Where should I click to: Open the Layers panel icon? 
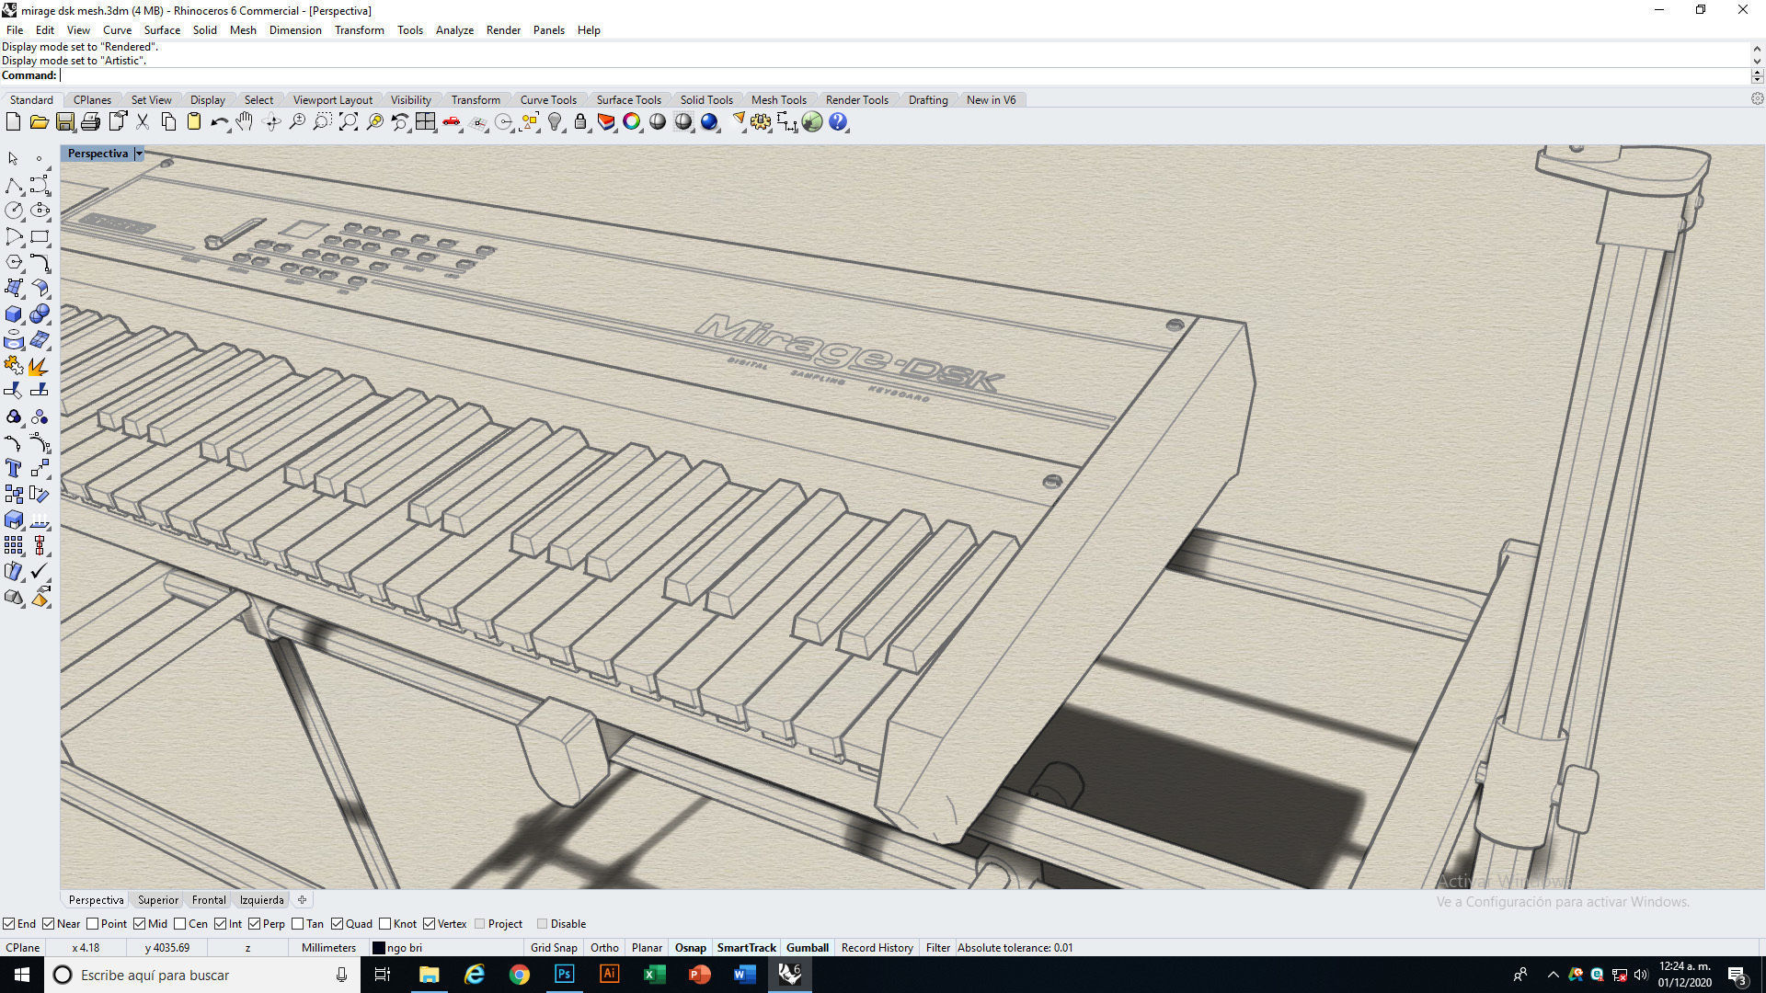pos(606,121)
